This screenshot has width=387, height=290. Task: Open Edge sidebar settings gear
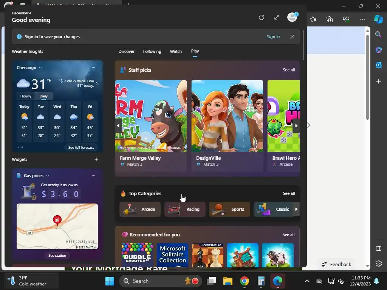point(378,263)
